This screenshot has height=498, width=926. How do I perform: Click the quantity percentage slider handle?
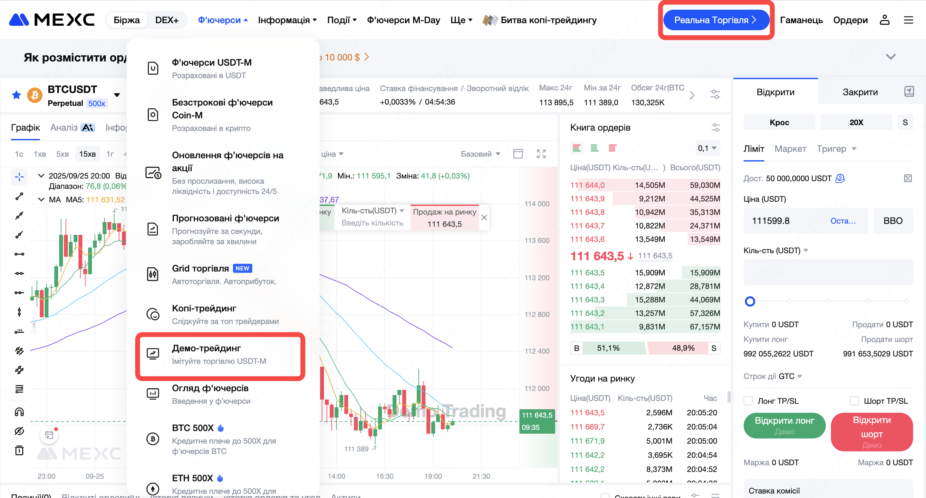(x=750, y=301)
